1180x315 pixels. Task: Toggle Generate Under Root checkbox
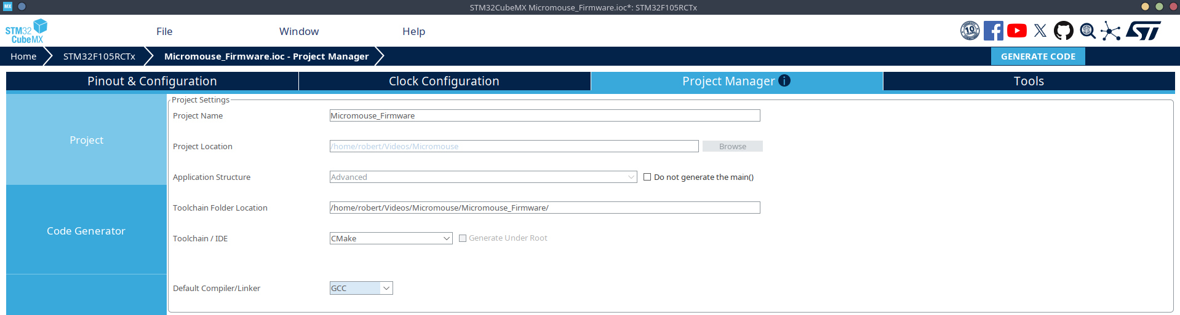point(463,238)
